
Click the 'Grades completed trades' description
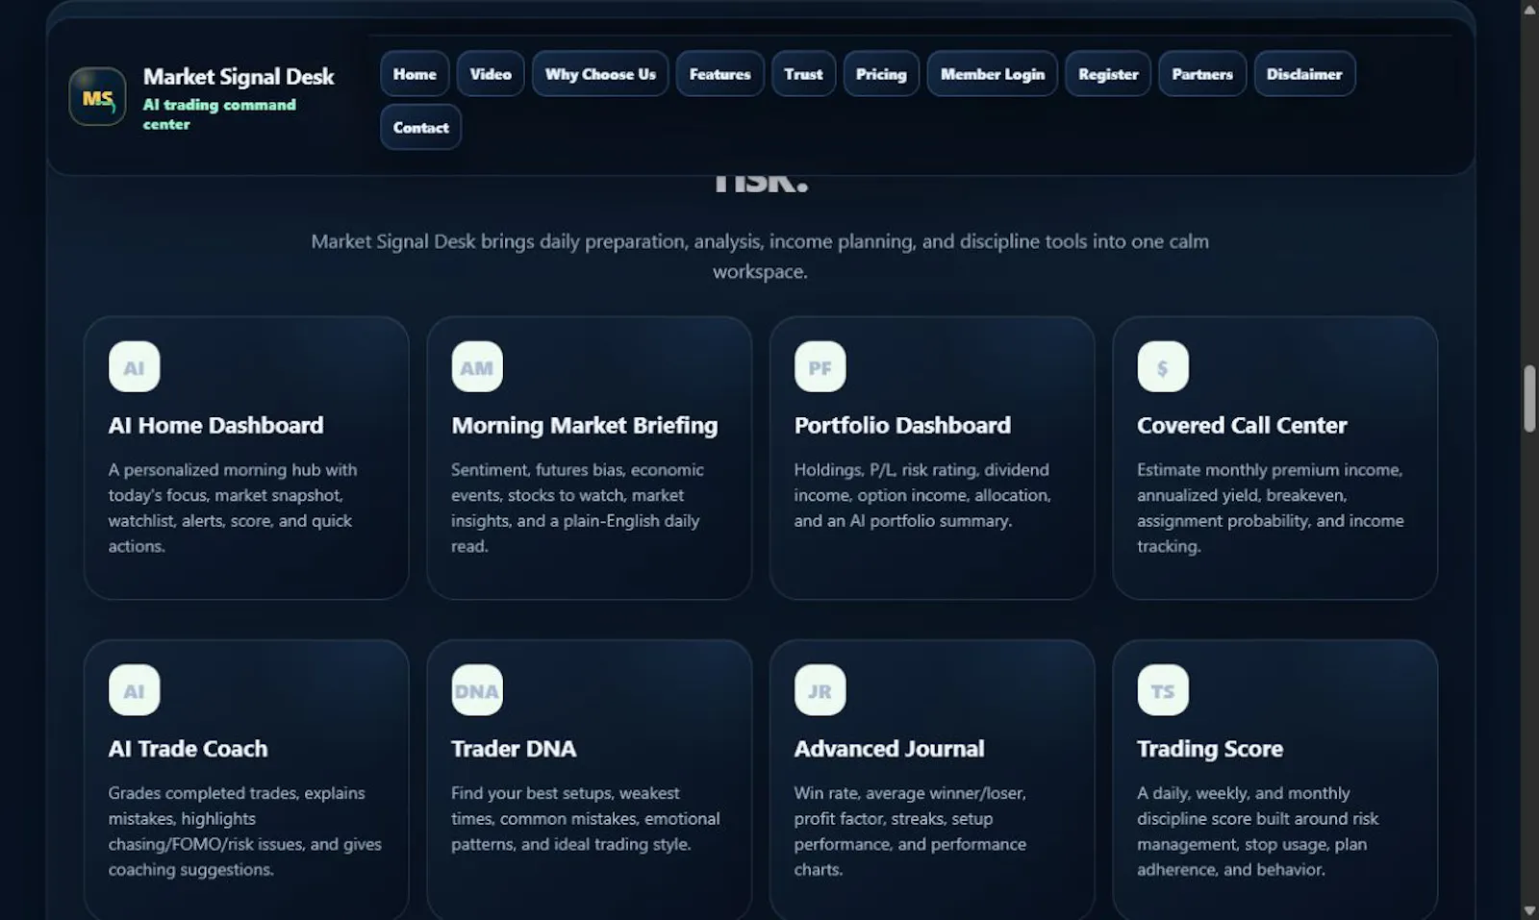tap(245, 831)
